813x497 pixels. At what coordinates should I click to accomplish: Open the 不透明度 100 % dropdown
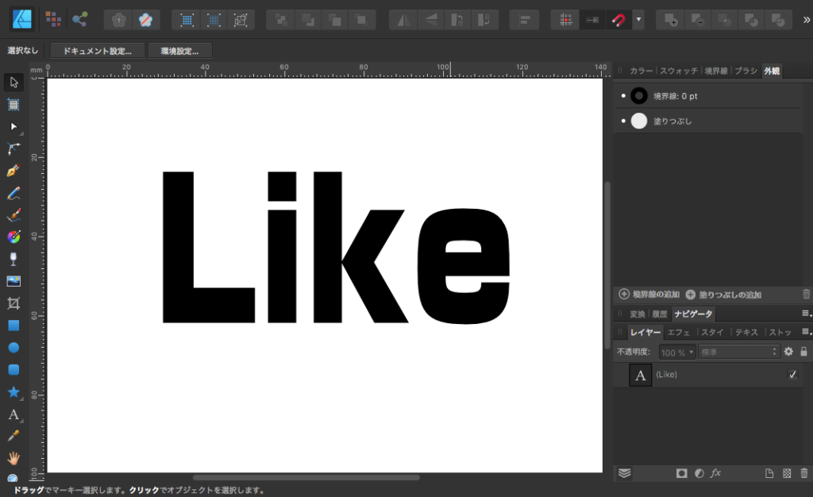(677, 352)
